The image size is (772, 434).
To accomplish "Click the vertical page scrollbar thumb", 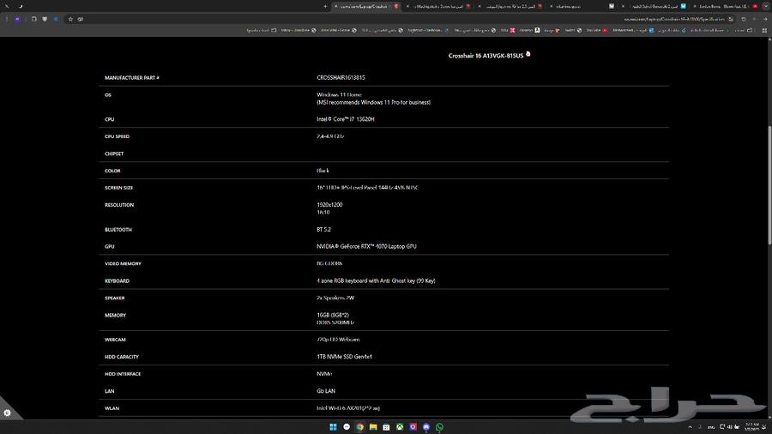I will click(x=769, y=184).
